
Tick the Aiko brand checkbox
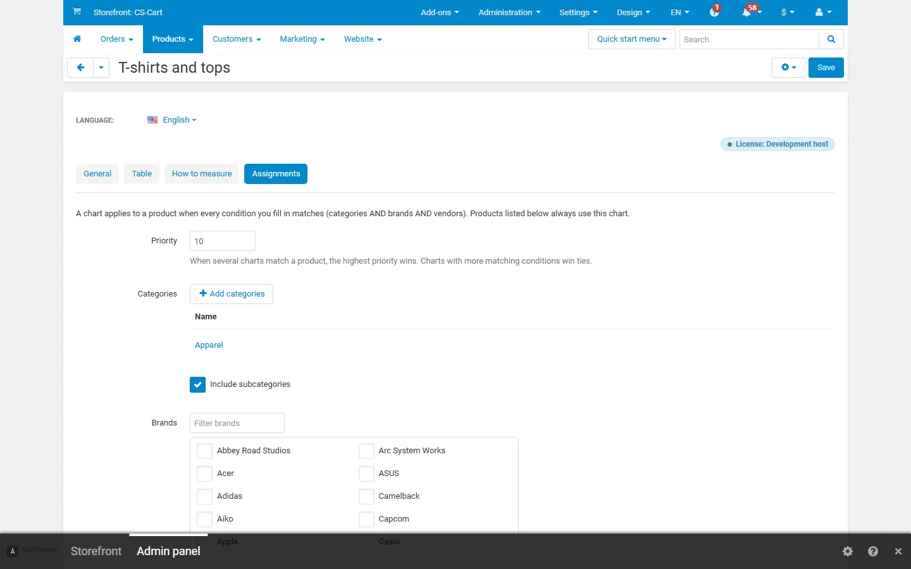pyautogui.click(x=204, y=519)
